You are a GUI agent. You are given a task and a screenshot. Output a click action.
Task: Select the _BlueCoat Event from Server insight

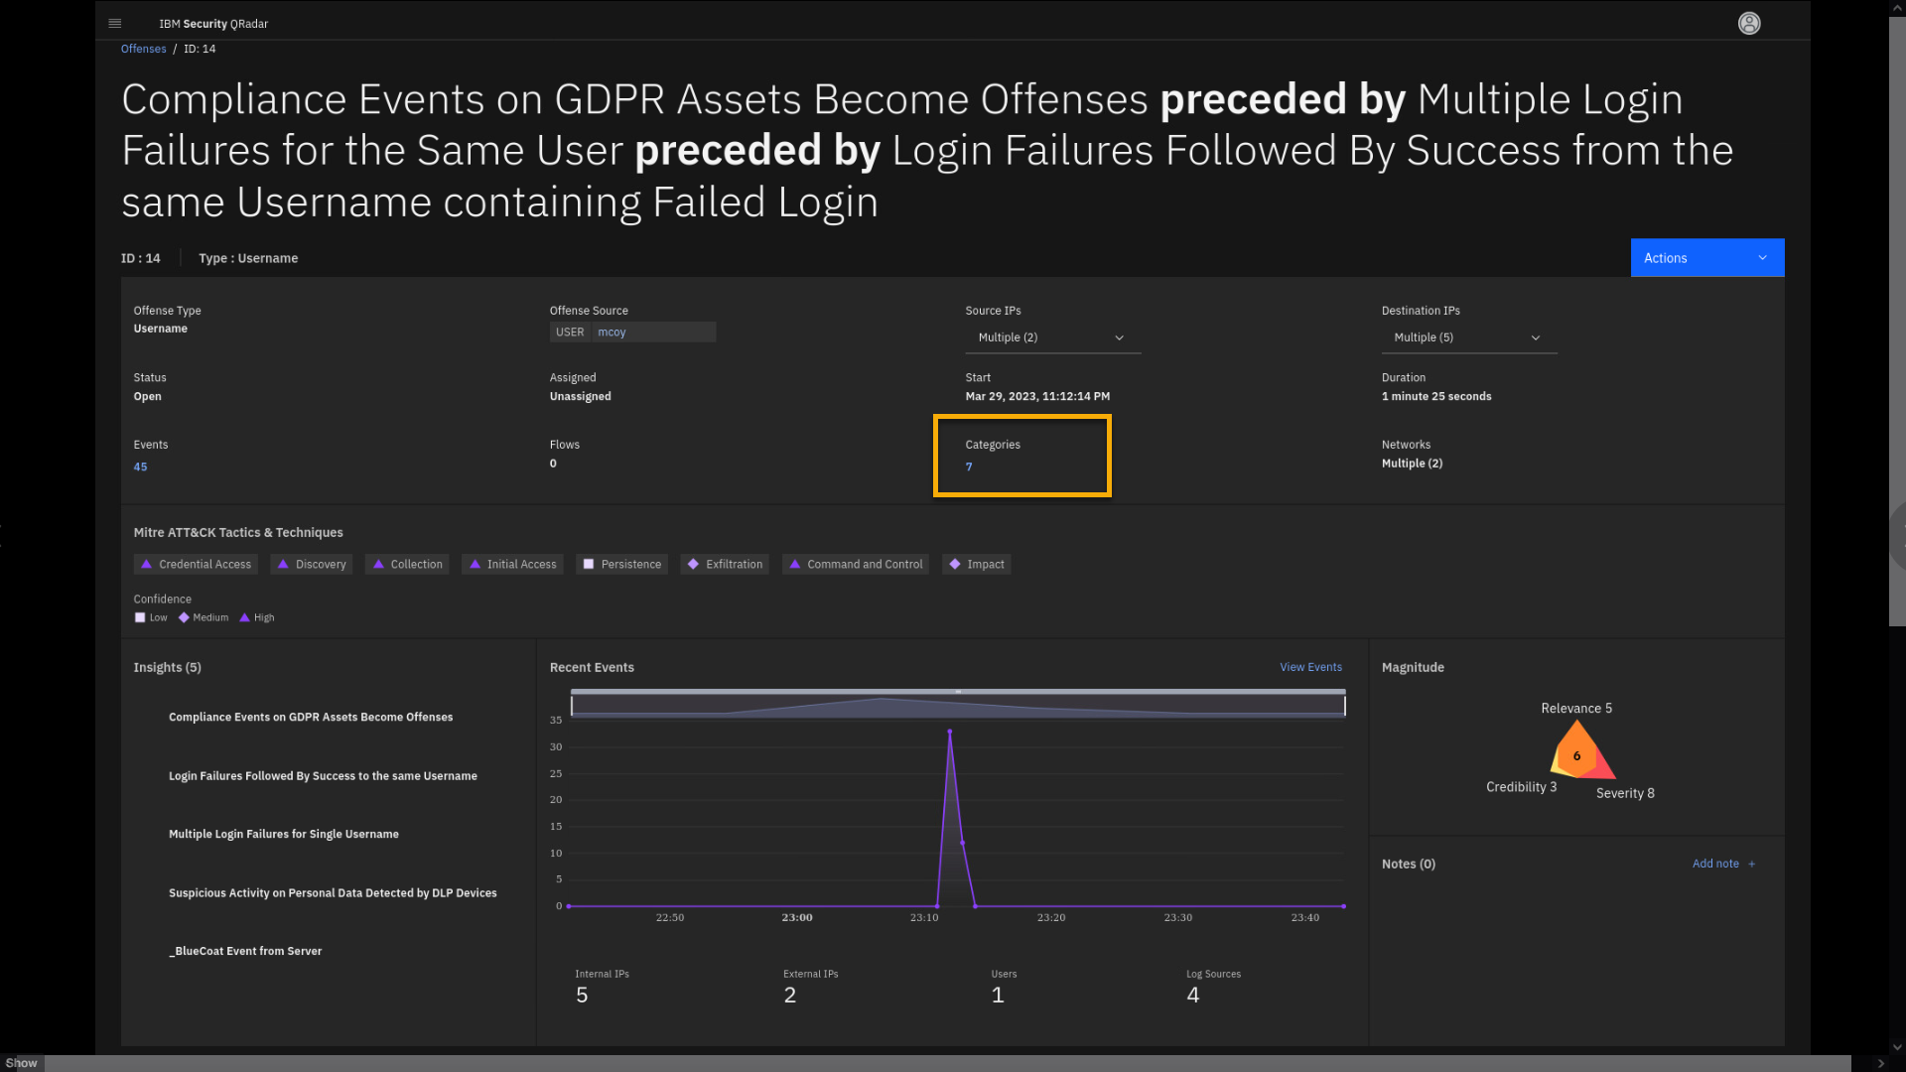(245, 951)
